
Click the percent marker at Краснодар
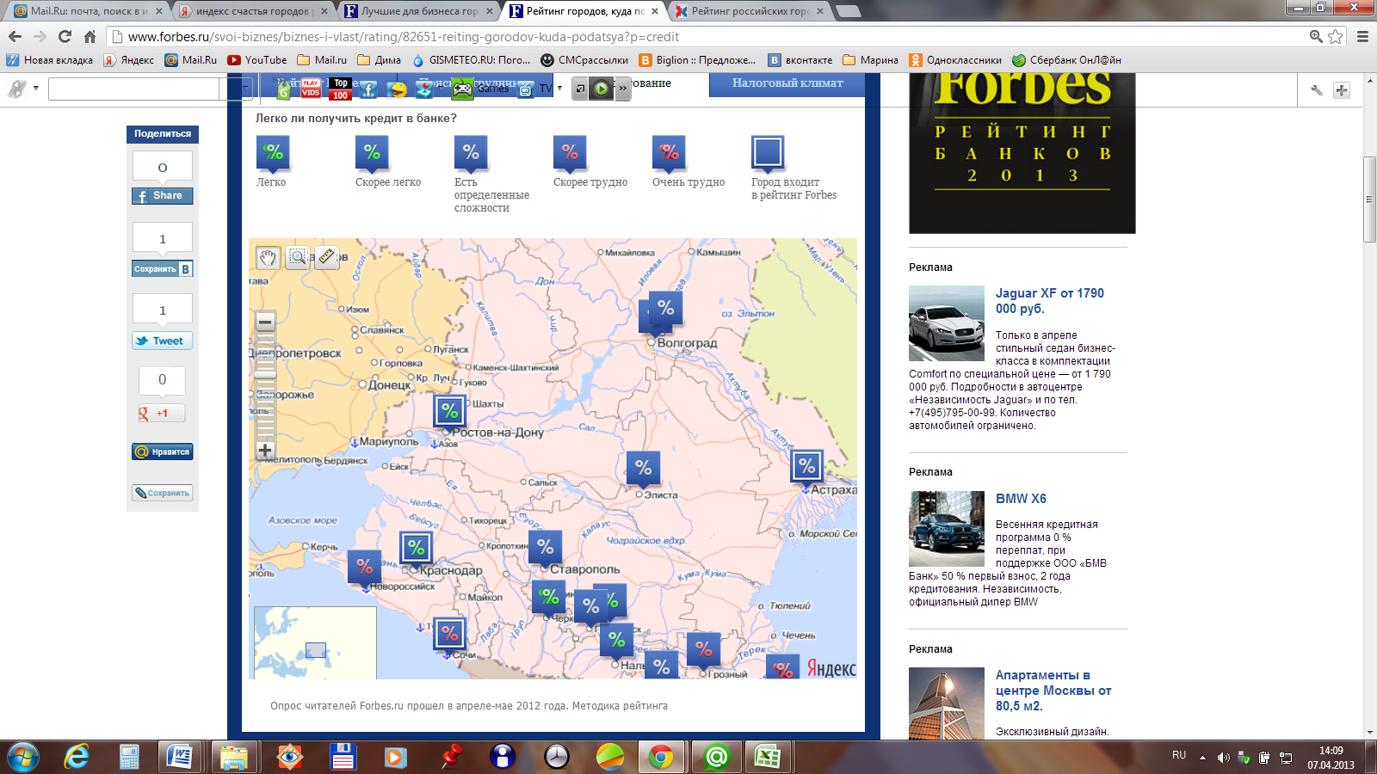[x=416, y=548]
